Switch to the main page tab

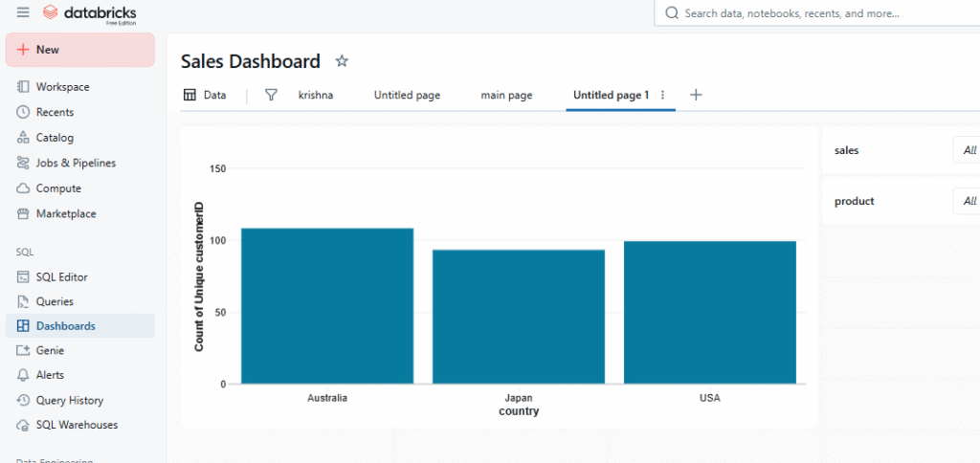506,95
